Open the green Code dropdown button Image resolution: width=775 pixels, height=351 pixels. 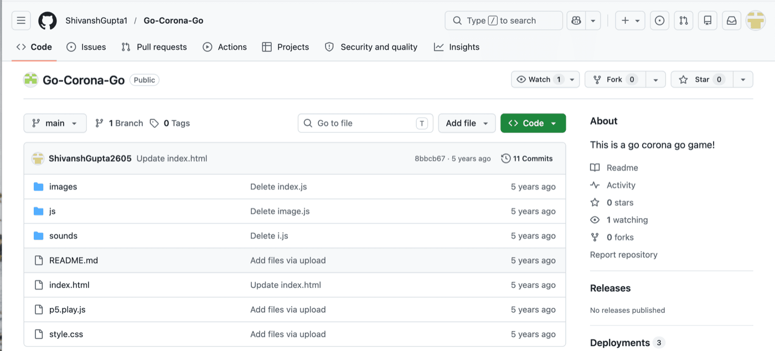[x=533, y=123]
